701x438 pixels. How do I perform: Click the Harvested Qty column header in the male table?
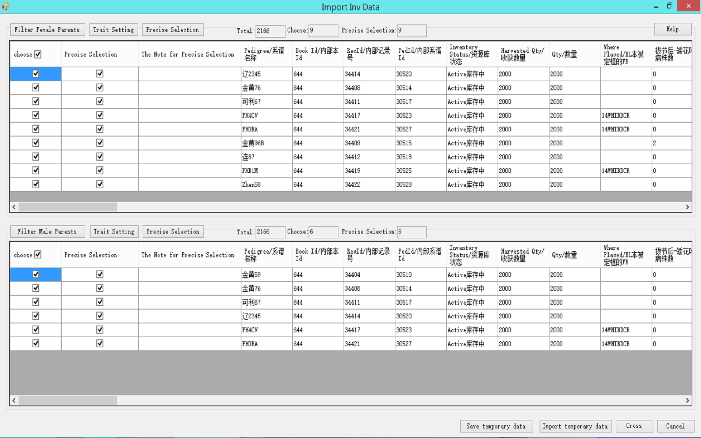pos(523,255)
